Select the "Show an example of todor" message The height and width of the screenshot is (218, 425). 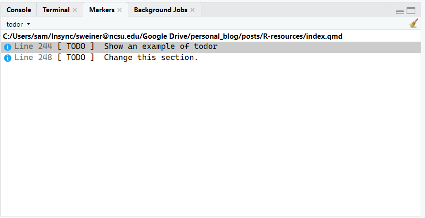click(x=161, y=47)
